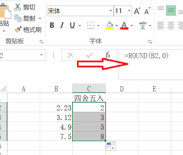The image size is (183, 155).
Task: Click the cell labeled 四舍五入
Action: (89, 98)
